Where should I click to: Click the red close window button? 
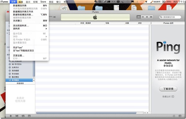[x=8, y=12]
